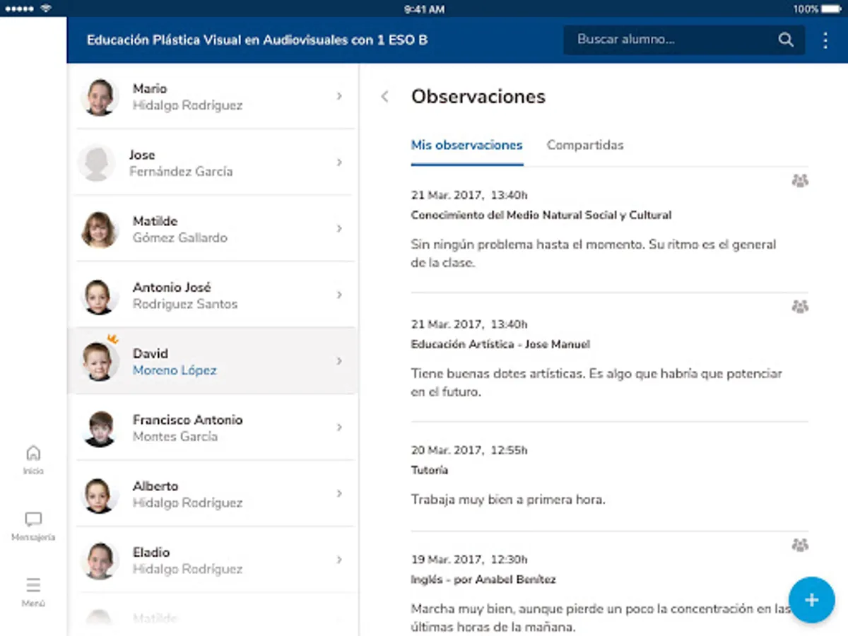Click shared group icon on Inglés observation
The width and height of the screenshot is (848, 636).
click(x=799, y=545)
